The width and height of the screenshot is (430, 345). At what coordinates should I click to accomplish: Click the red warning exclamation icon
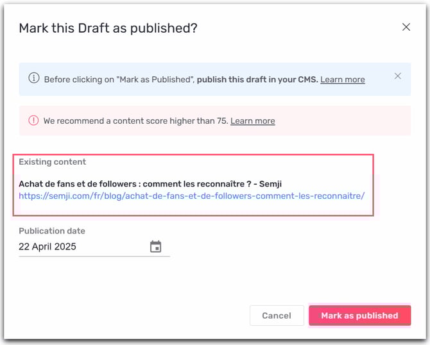pos(33,120)
